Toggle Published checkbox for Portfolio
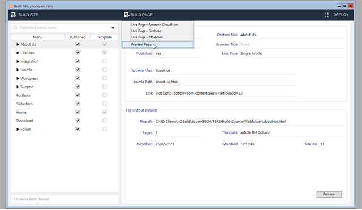Image resolution: width=362 pixels, height=210 pixels. pos(77,95)
